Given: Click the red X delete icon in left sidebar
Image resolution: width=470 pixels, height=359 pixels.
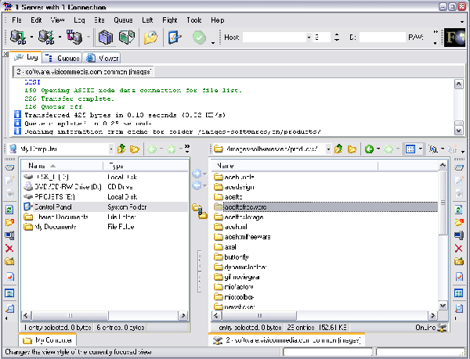Looking at the screenshot, I should (x=9, y=249).
